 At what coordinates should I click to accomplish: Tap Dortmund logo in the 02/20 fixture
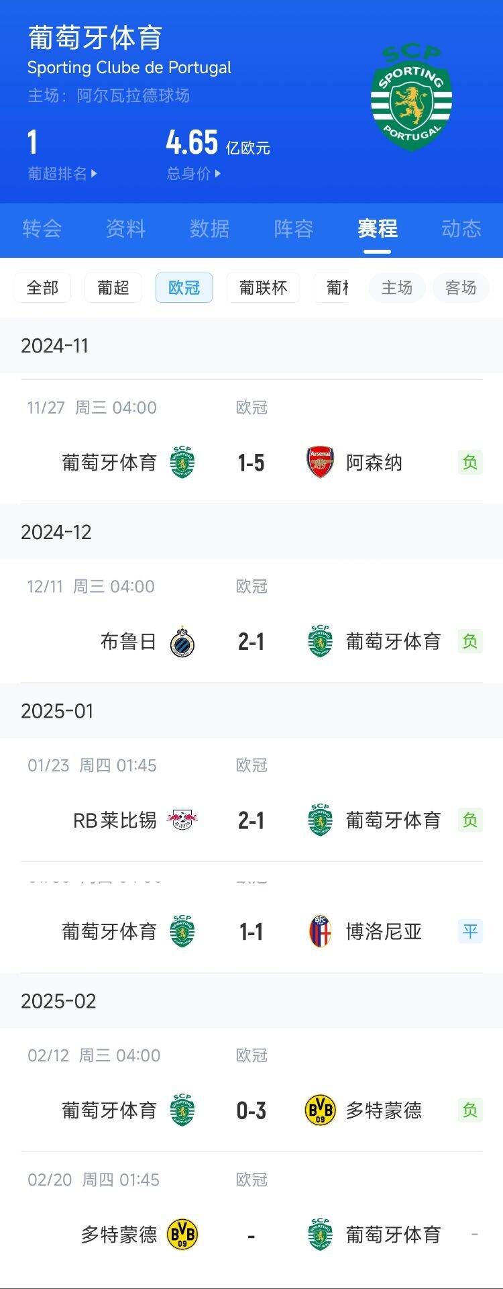182,1234
